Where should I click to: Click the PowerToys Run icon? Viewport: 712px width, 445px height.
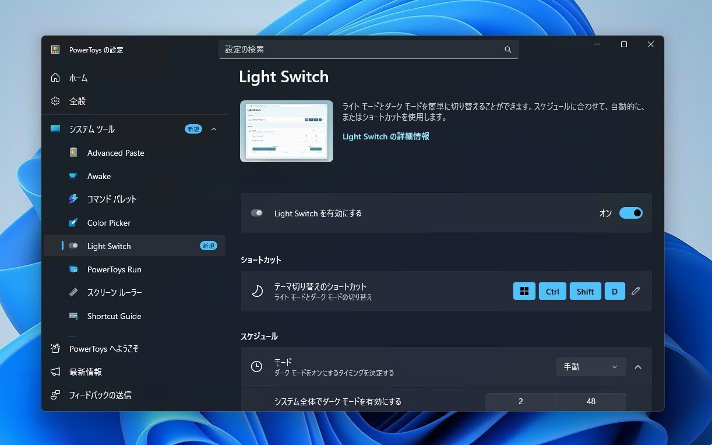pyautogui.click(x=73, y=269)
